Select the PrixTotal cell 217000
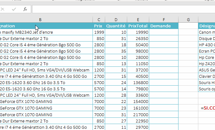The width and height of the screenshot is (215, 130). 138,115
